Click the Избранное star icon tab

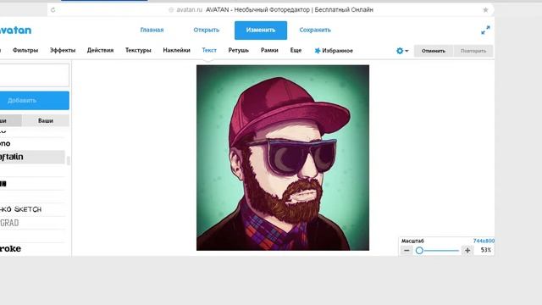[334, 51]
